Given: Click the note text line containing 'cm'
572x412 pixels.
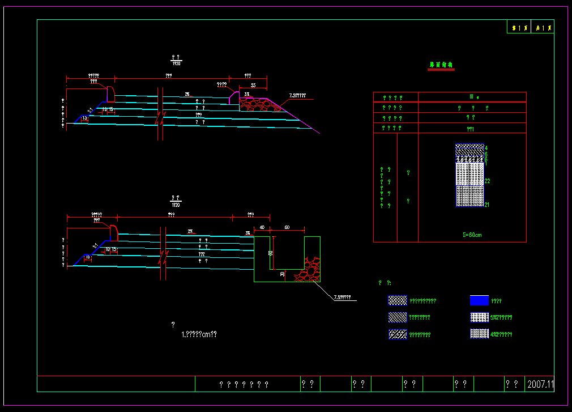Looking at the screenshot, I should pyautogui.click(x=199, y=334).
